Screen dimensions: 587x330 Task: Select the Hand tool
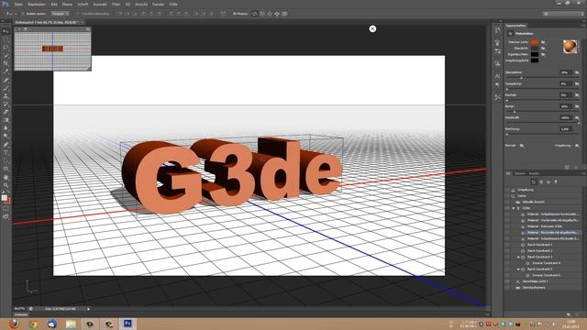(x=6, y=177)
